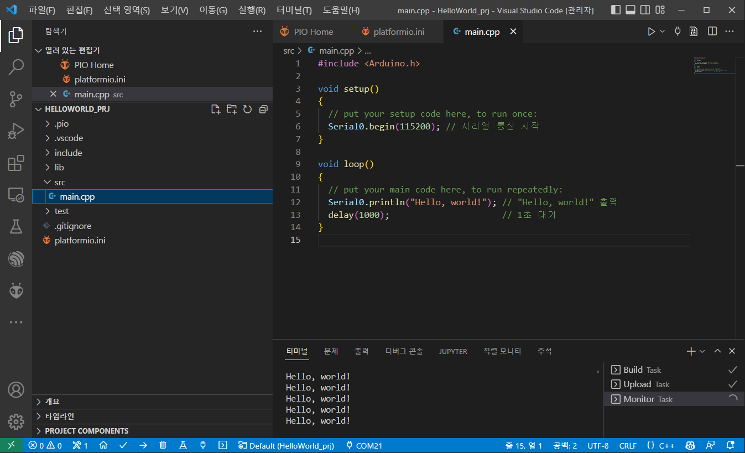745x453 pixels.
Task: Expand the lib folder
Action: point(153,168)
